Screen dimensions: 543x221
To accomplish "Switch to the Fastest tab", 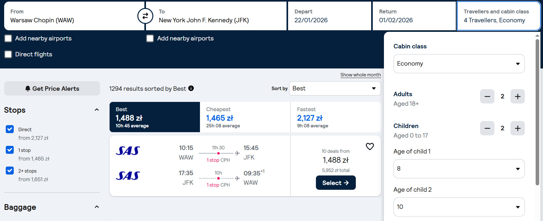I will (x=335, y=117).
